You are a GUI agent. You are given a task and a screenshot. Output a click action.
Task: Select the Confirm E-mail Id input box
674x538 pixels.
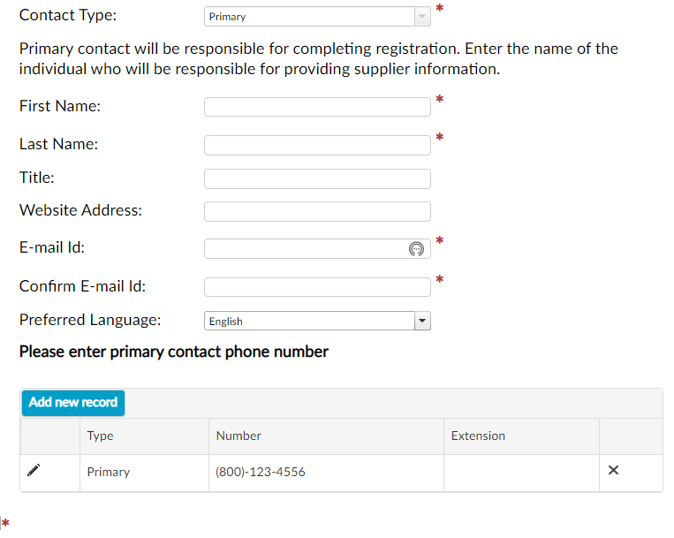point(317,287)
